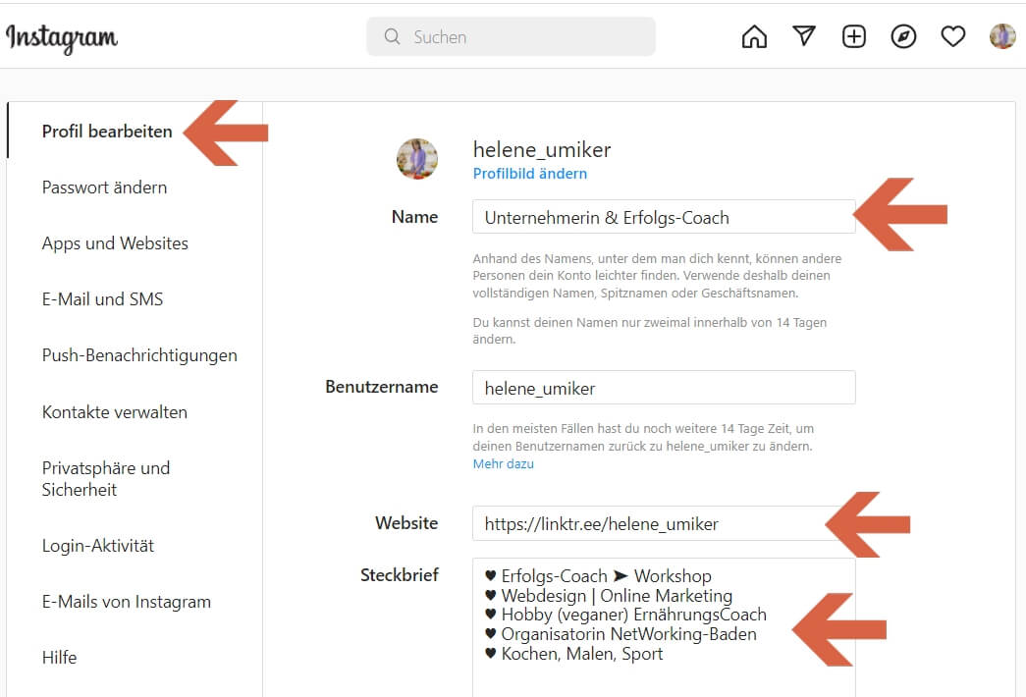Screen dimensions: 1026x697
Task: Select Profil bearbeiten in sidebar
Action: (107, 132)
